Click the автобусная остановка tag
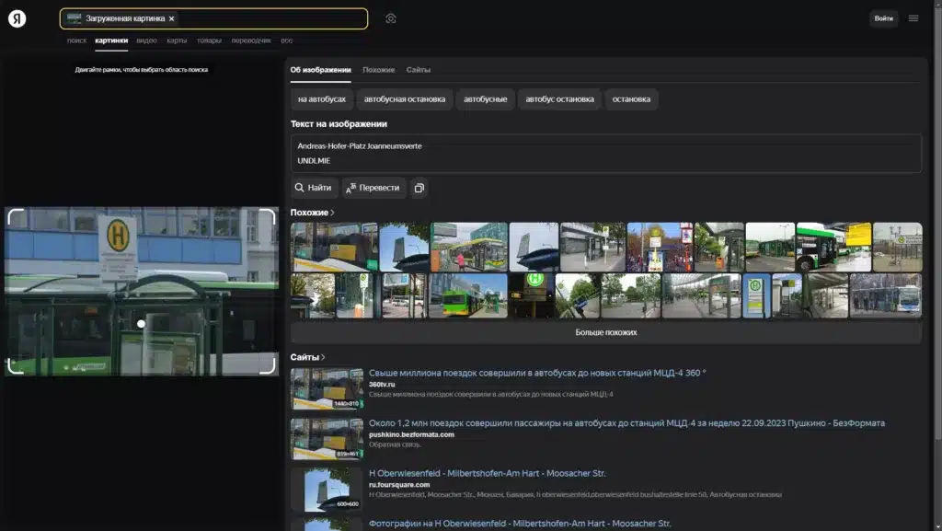Screen dimensions: 942x531 point(405,99)
